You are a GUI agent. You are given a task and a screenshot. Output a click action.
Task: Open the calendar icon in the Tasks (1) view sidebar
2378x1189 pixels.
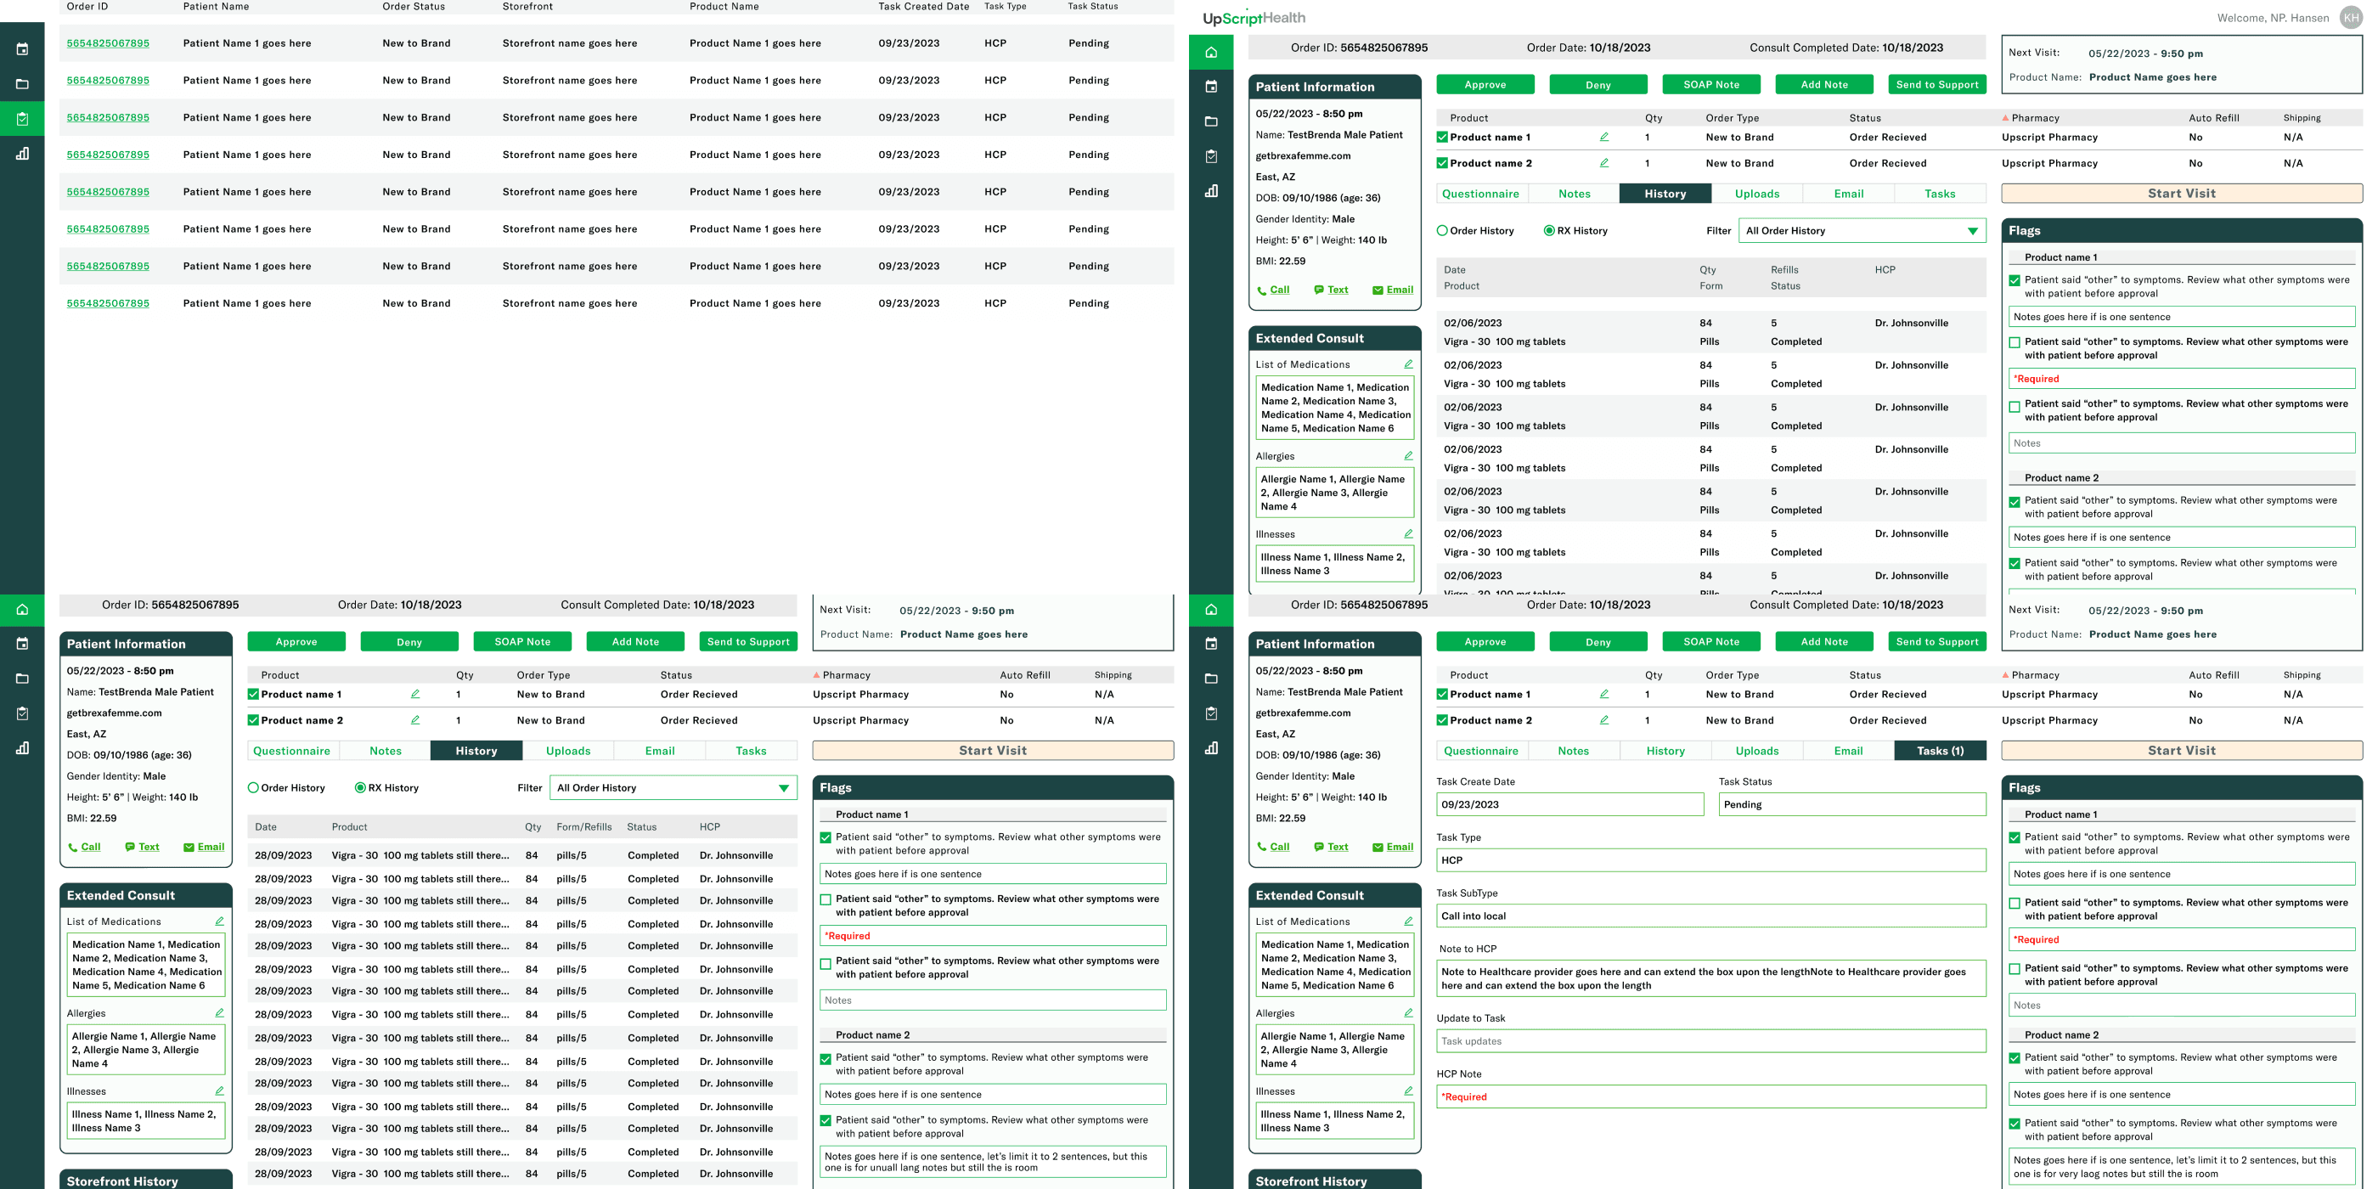tap(1211, 644)
